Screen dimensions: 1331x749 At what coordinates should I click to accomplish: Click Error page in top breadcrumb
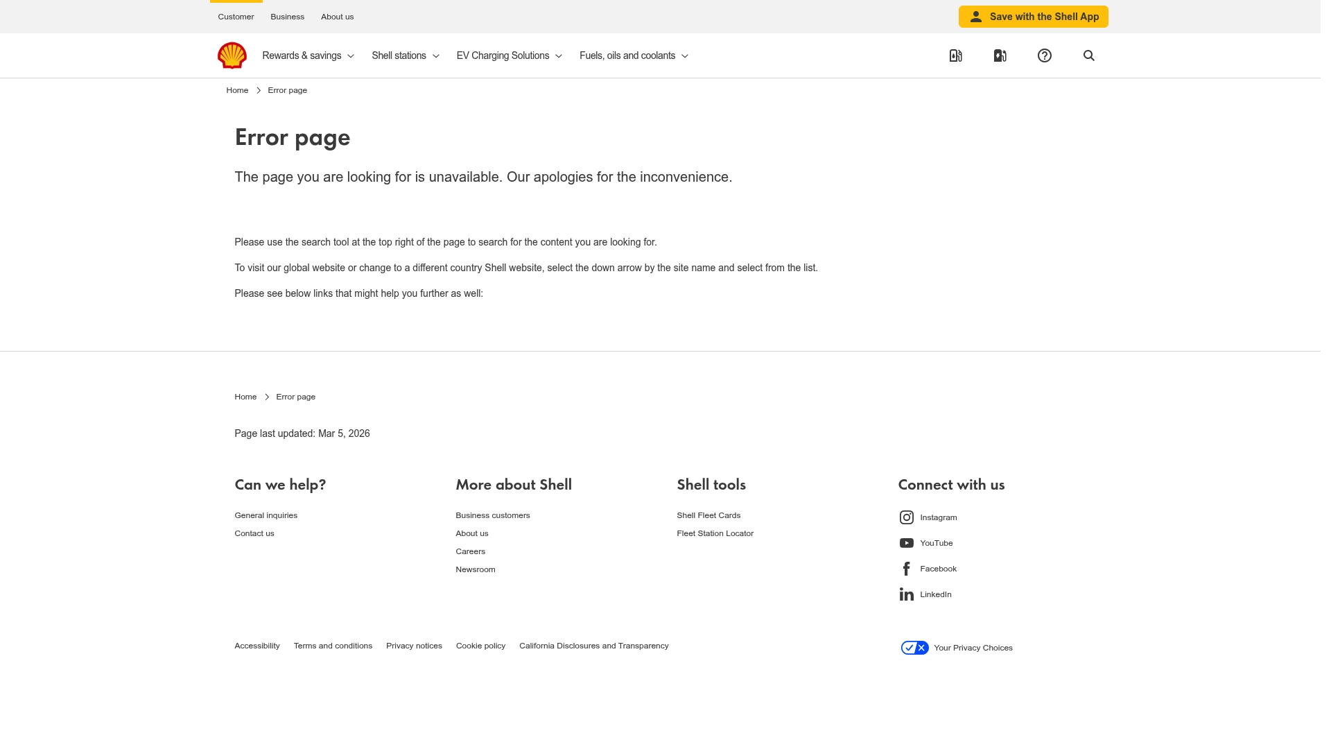coord(287,90)
